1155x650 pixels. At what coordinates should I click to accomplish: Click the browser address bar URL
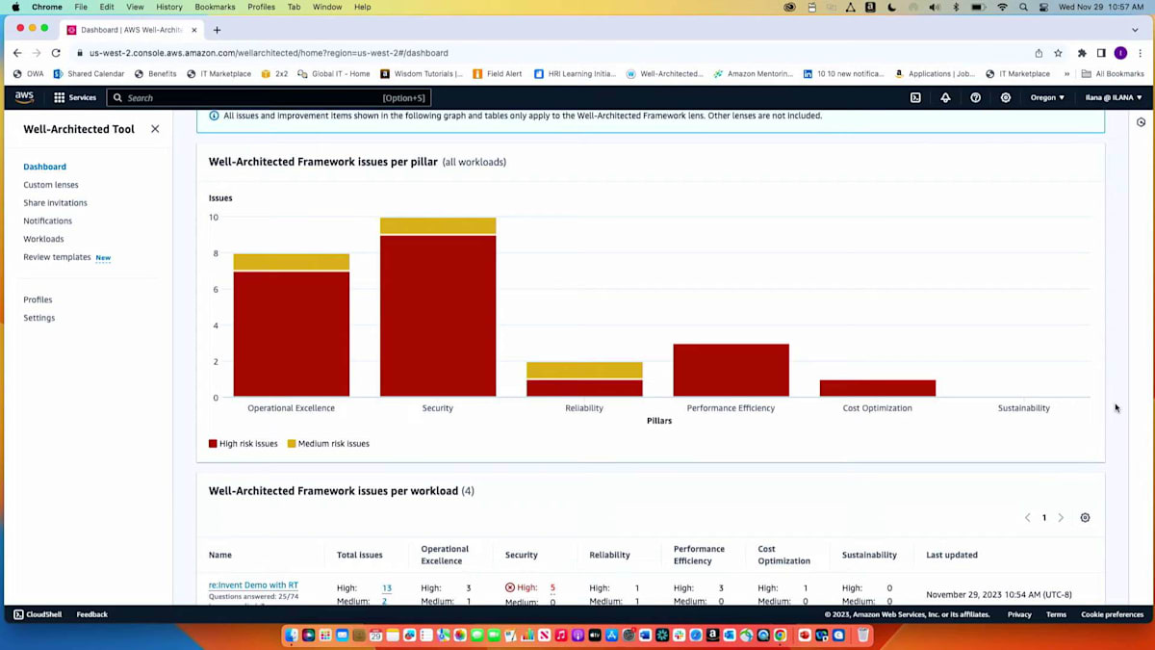pos(269,53)
